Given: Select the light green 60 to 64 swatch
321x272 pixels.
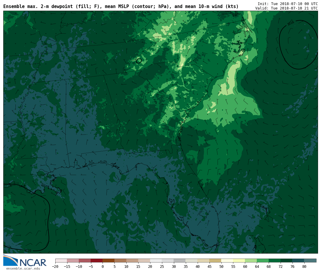Looking at the screenshot, I should click(x=251, y=261).
